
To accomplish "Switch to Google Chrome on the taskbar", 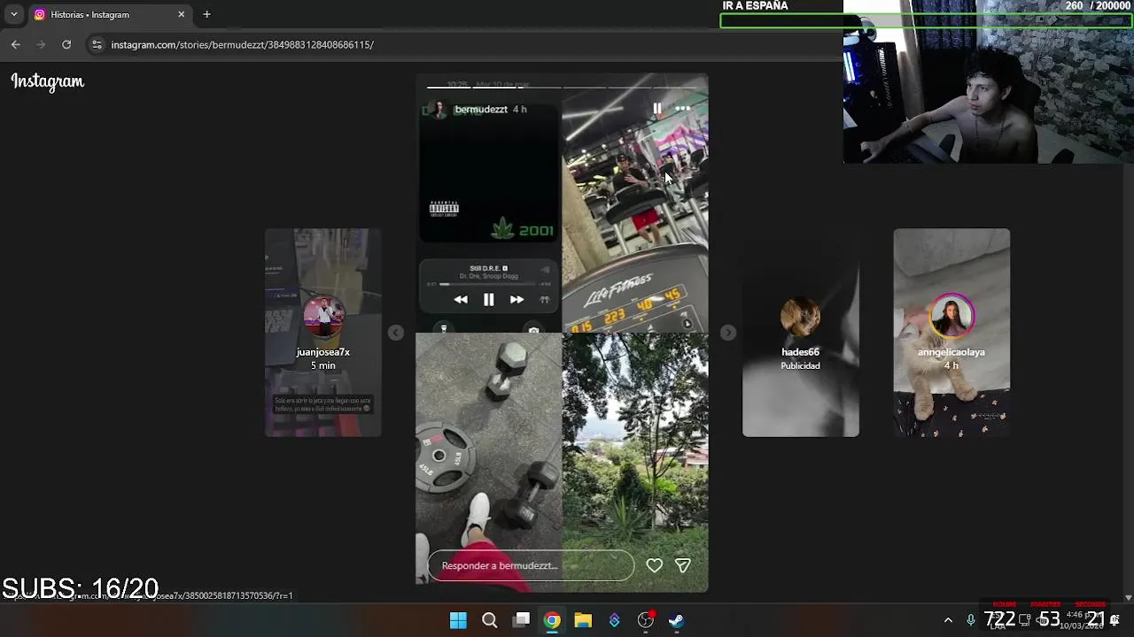I will 552,620.
